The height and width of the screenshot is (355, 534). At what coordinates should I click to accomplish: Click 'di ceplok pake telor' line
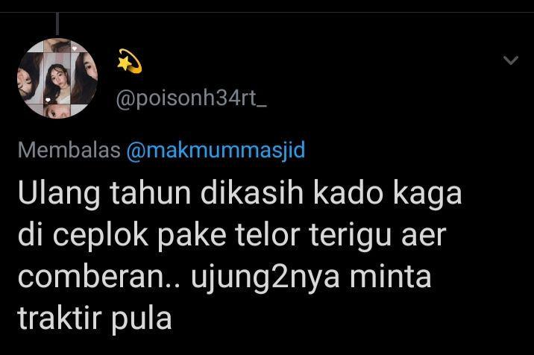pos(159,235)
